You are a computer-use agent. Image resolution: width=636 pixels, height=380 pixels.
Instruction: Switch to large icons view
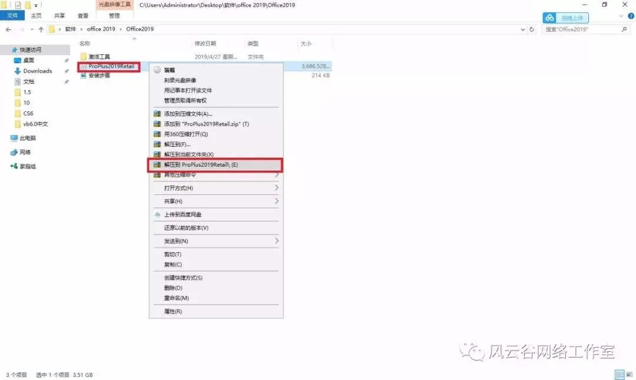630,375
